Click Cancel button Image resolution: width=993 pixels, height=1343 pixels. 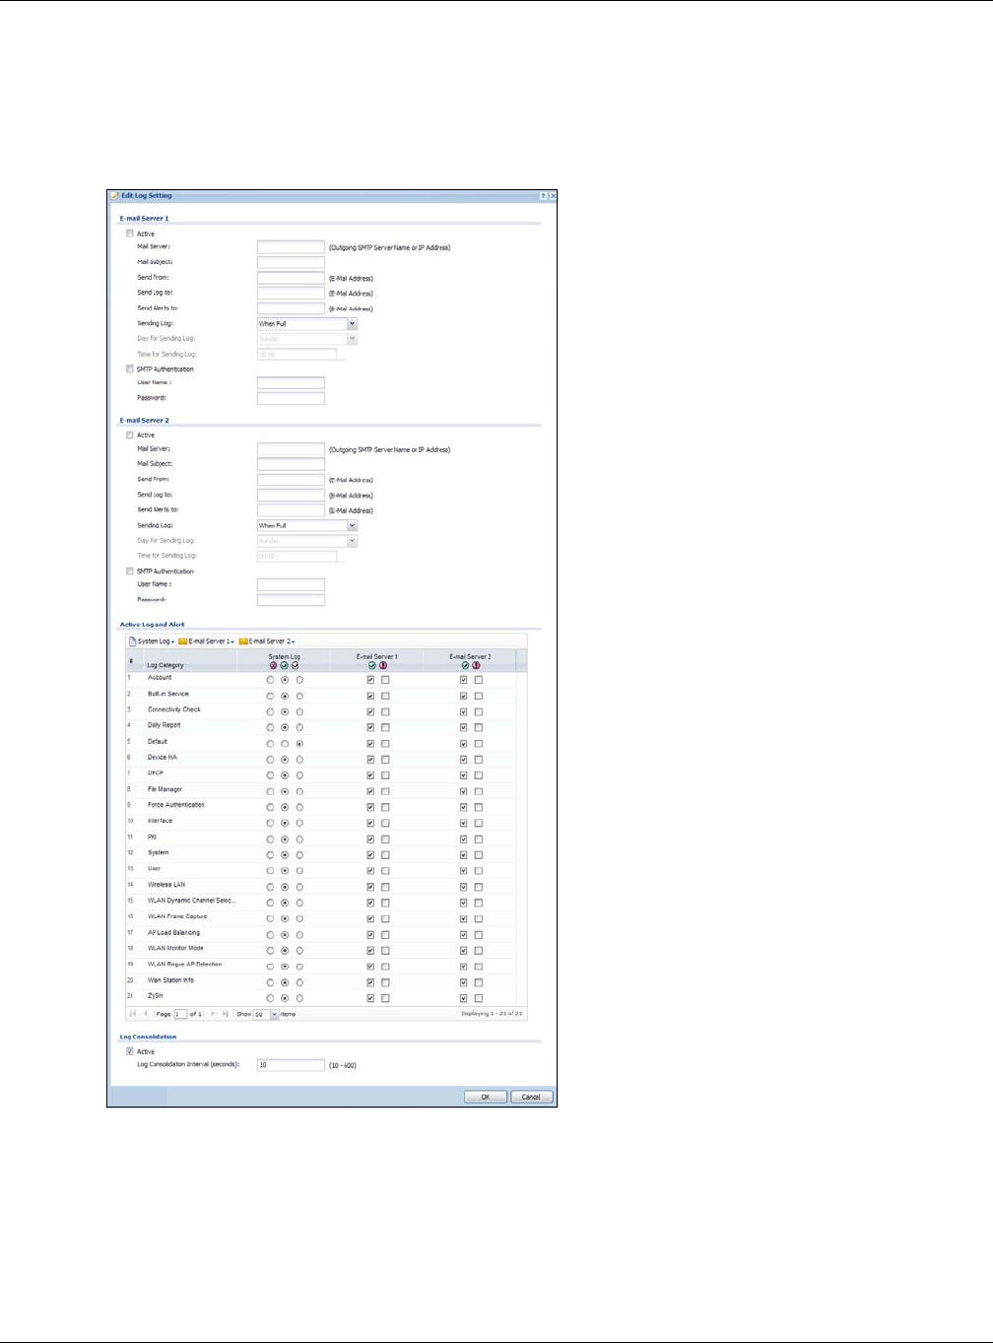click(x=531, y=1097)
